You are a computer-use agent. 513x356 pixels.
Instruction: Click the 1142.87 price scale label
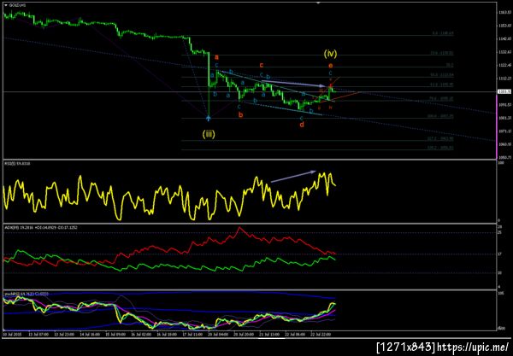(505, 39)
